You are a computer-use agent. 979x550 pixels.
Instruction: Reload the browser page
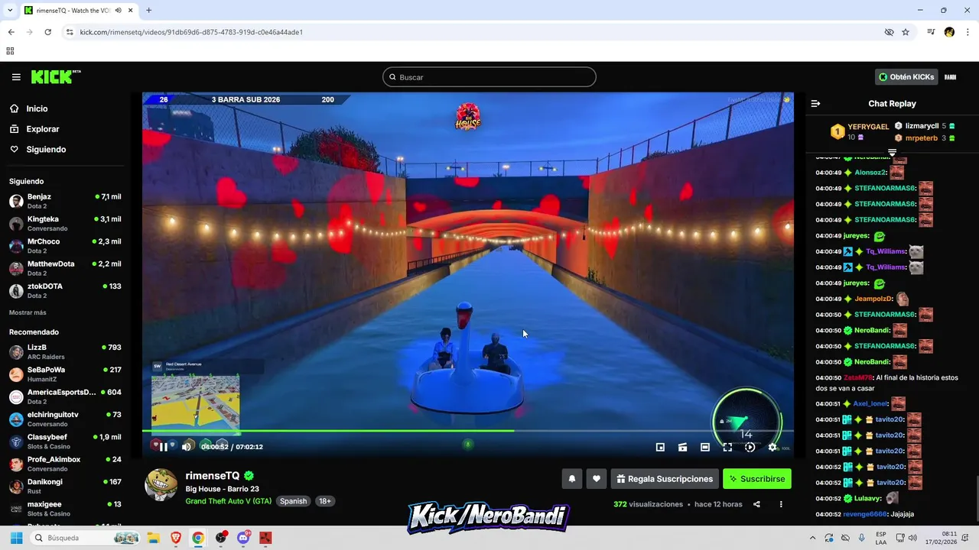point(47,32)
